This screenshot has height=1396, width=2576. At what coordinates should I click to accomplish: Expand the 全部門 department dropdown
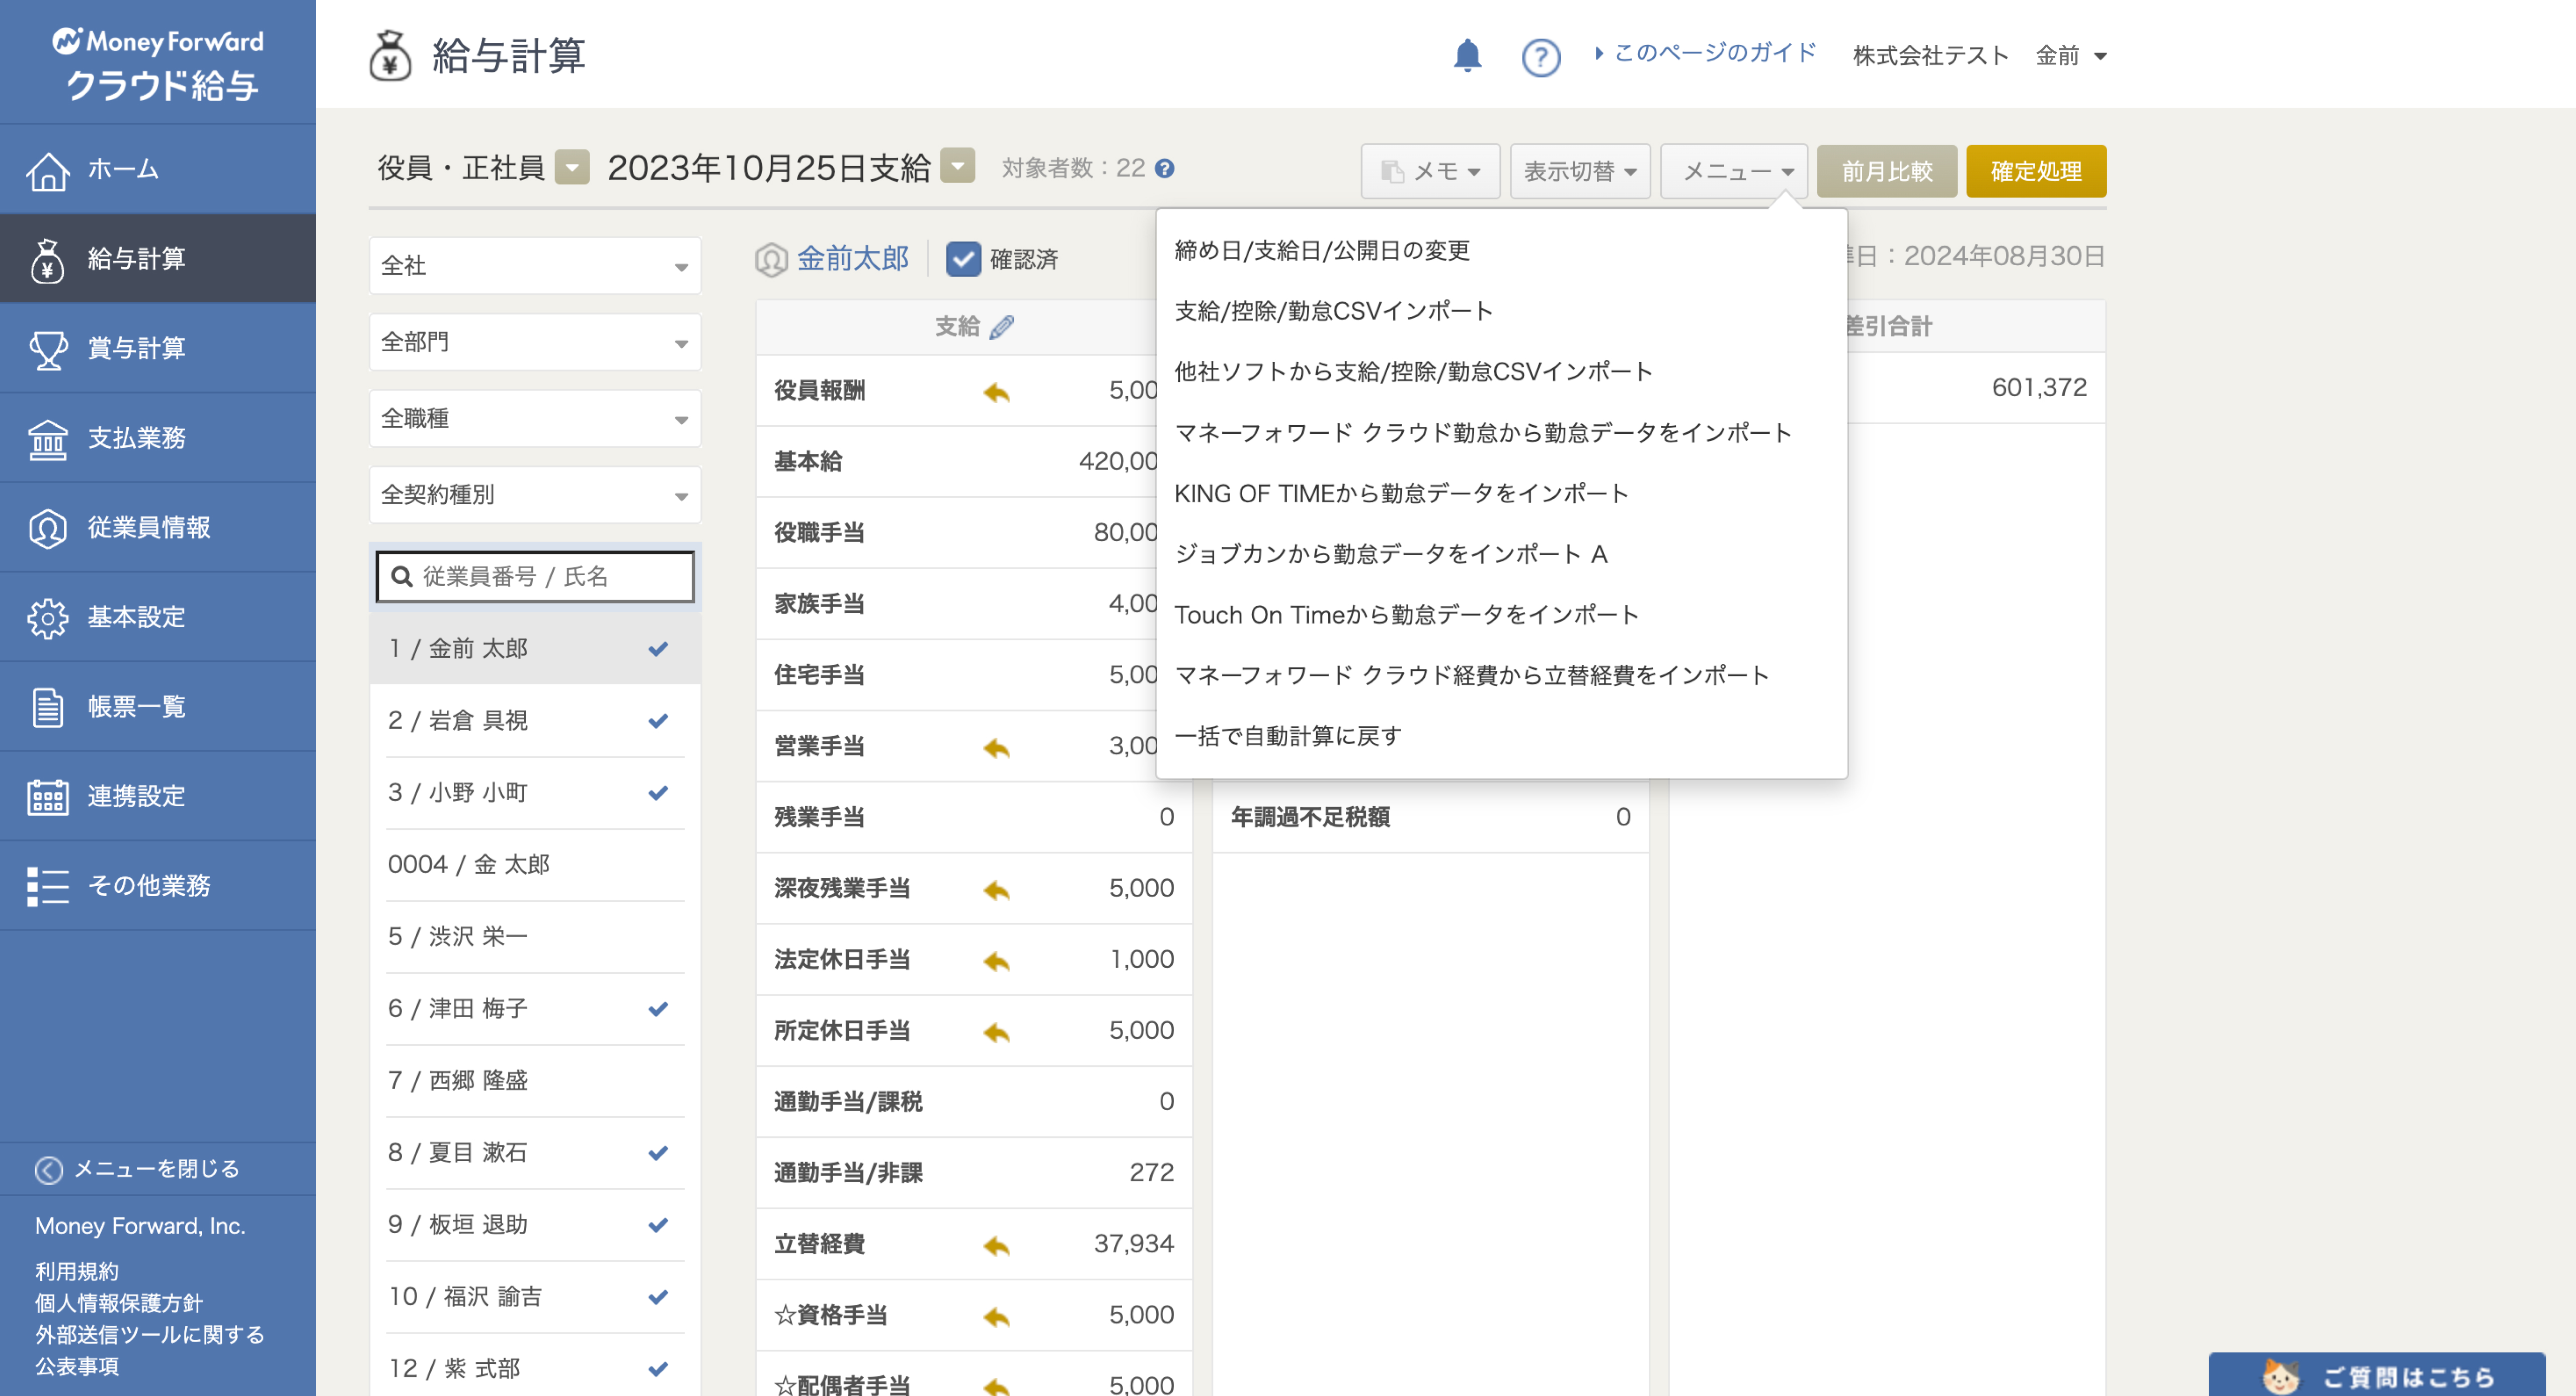click(x=535, y=342)
